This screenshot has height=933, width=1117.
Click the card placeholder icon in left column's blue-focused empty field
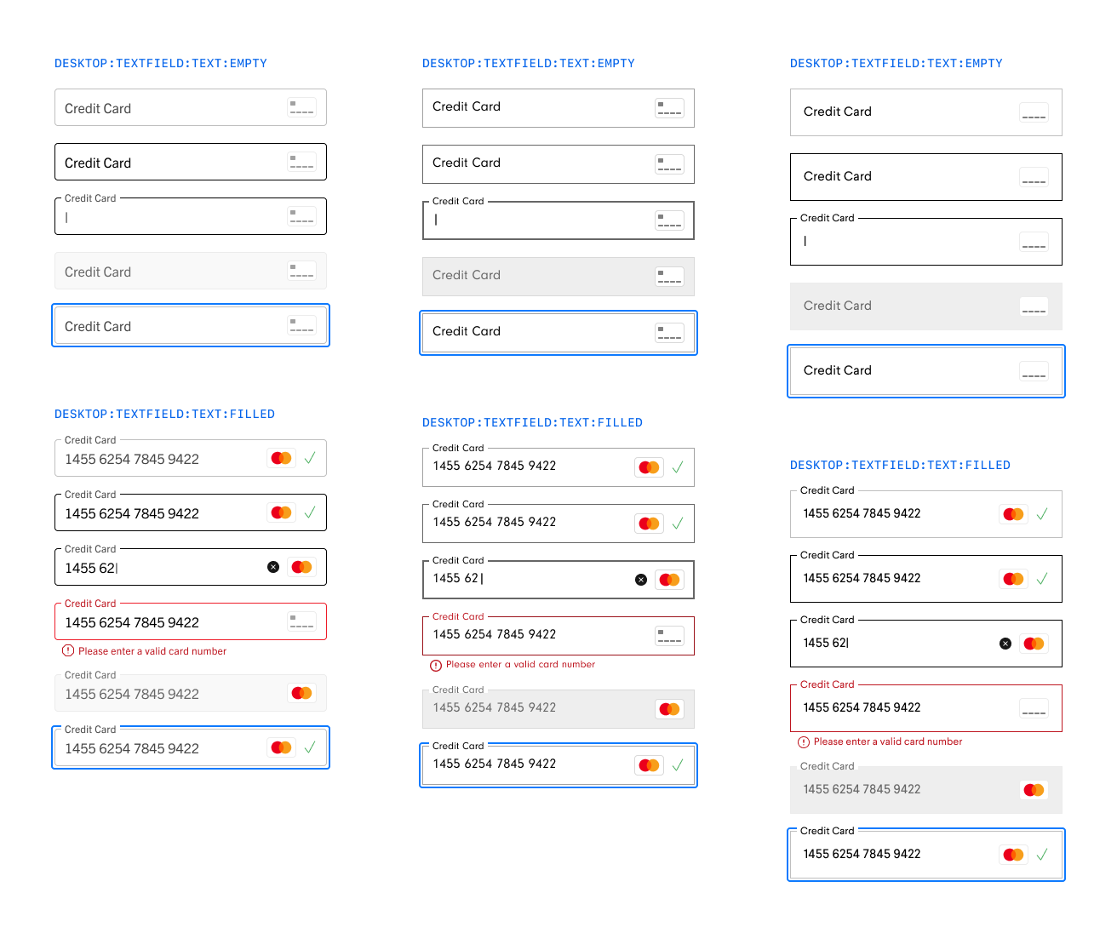(x=301, y=325)
